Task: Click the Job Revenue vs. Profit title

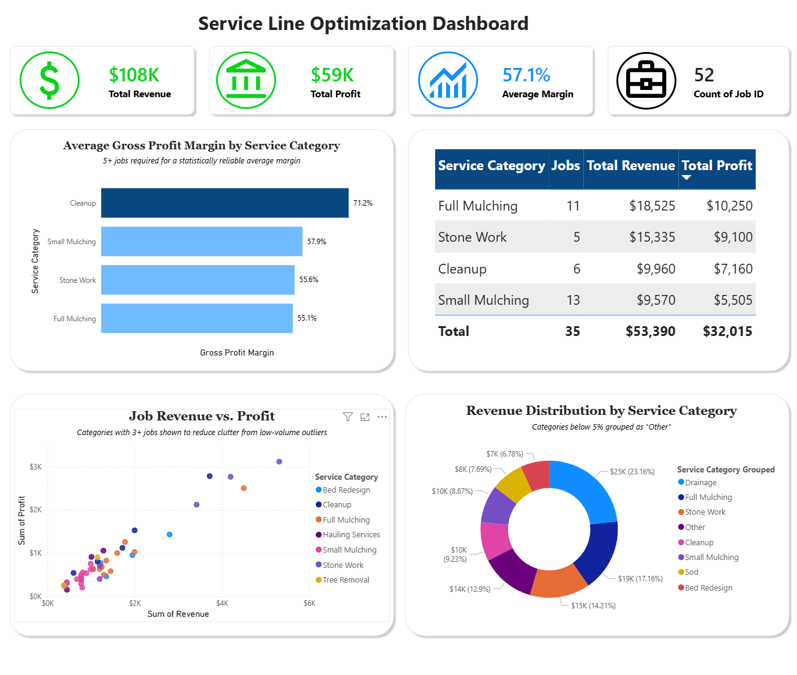Action: pos(202,416)
